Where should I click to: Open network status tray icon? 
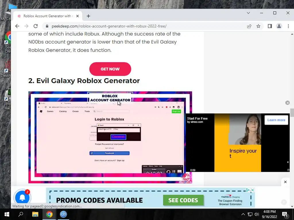[x=250, y=214]
